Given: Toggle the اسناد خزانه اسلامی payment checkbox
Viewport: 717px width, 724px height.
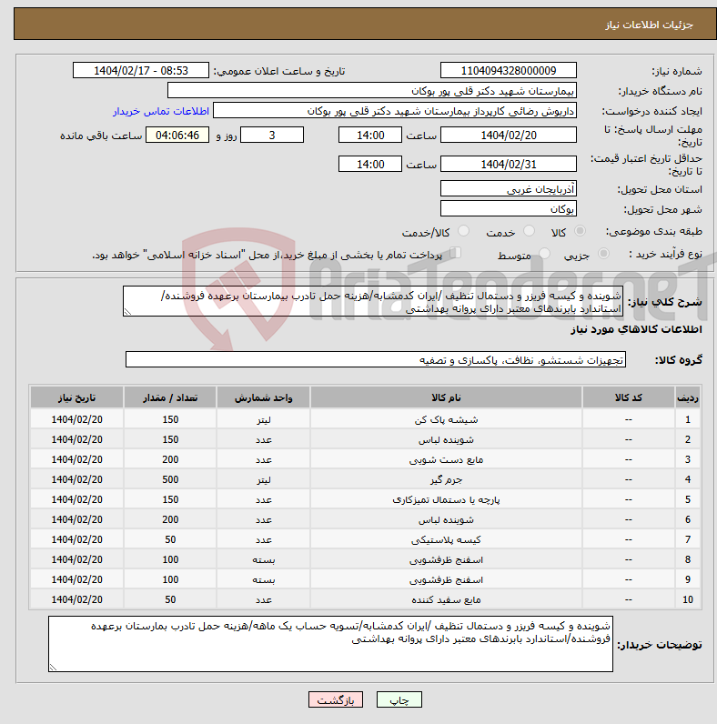Looking at the screenshot, I should pyautogui.click(x=456, y=253).
